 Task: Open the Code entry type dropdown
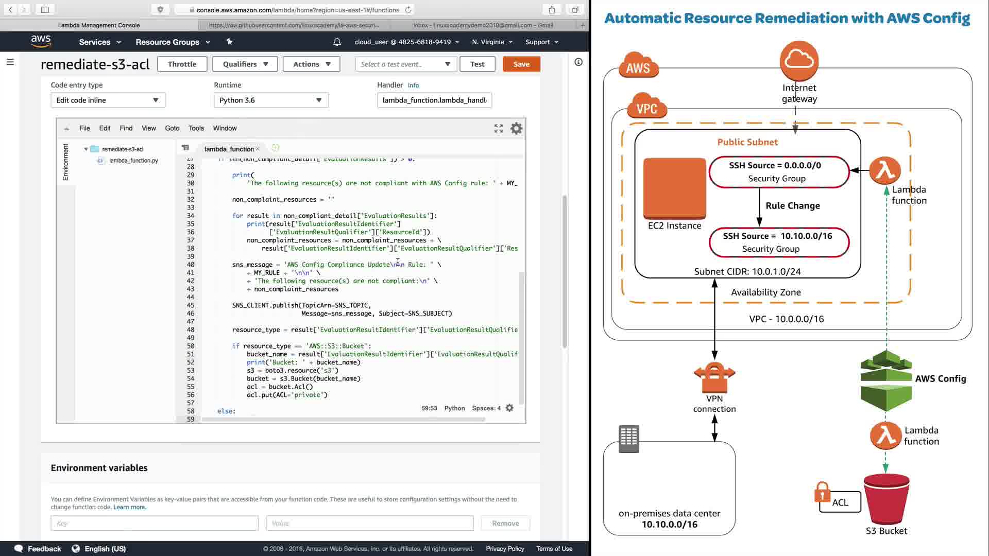tap(108, 100)
